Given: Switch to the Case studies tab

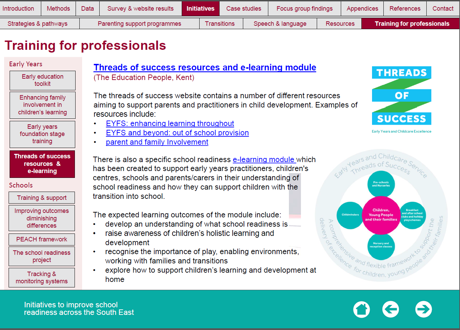Looking at the screenshot, I should click(244, 9).
